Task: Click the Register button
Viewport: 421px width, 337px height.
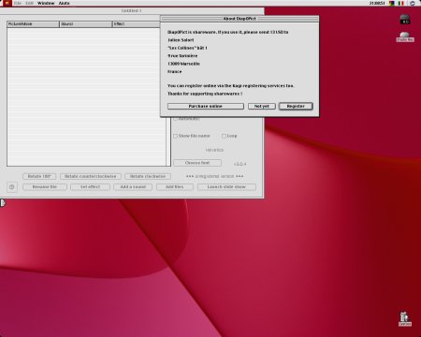Action: [x=296, y=107]
